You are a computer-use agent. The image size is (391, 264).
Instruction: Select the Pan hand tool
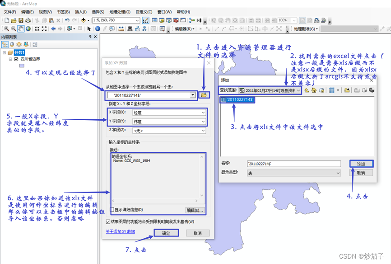click(21, 29)
